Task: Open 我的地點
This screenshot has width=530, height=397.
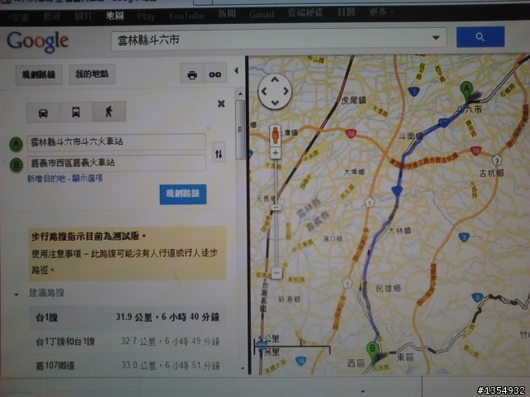Action: coord(92,74)
